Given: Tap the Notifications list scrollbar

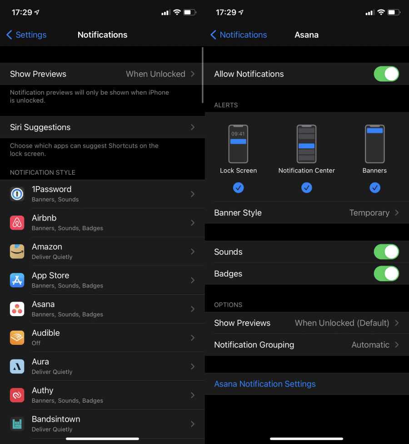Looking at the screenshot, I should pyautogui.click(x=203, y=76).
